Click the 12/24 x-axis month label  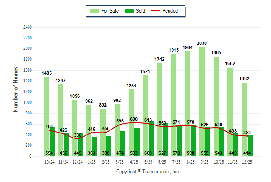(x=78, y=162)
